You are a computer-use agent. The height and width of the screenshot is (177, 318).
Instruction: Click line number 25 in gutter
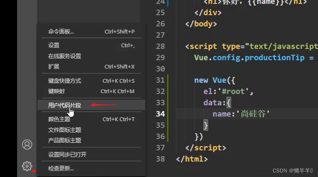tap(161, 13)
